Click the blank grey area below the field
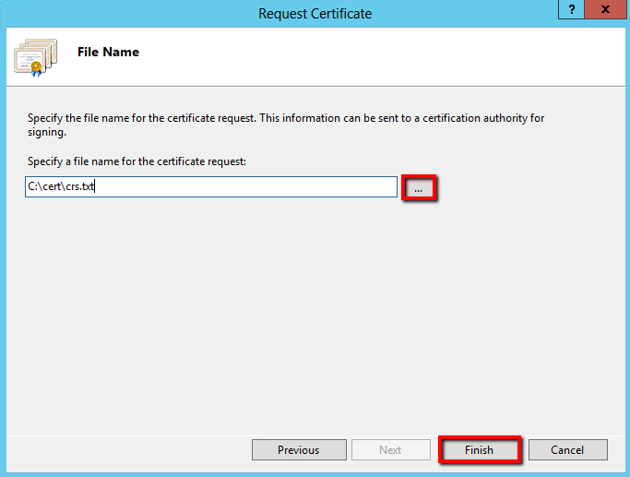630x477 pixels. (314, 314)
